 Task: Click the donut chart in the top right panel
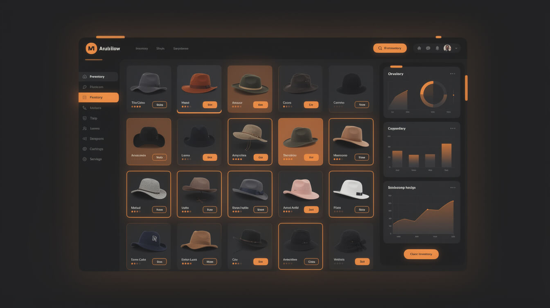click(x=433, y=94)
